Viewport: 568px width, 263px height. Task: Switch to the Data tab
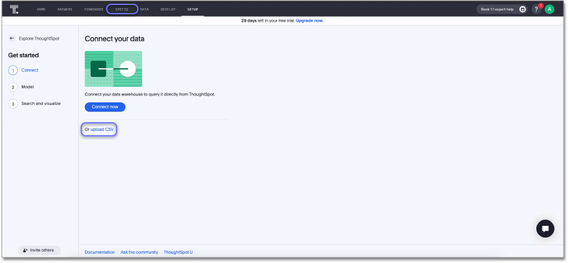[x=144, y=9]
